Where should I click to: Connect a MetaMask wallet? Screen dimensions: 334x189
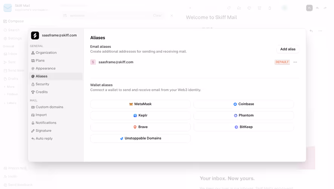tap(140, 104)
